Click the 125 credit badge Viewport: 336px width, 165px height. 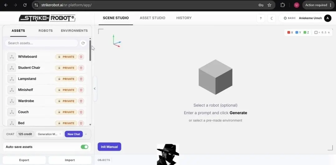[25, 134]
